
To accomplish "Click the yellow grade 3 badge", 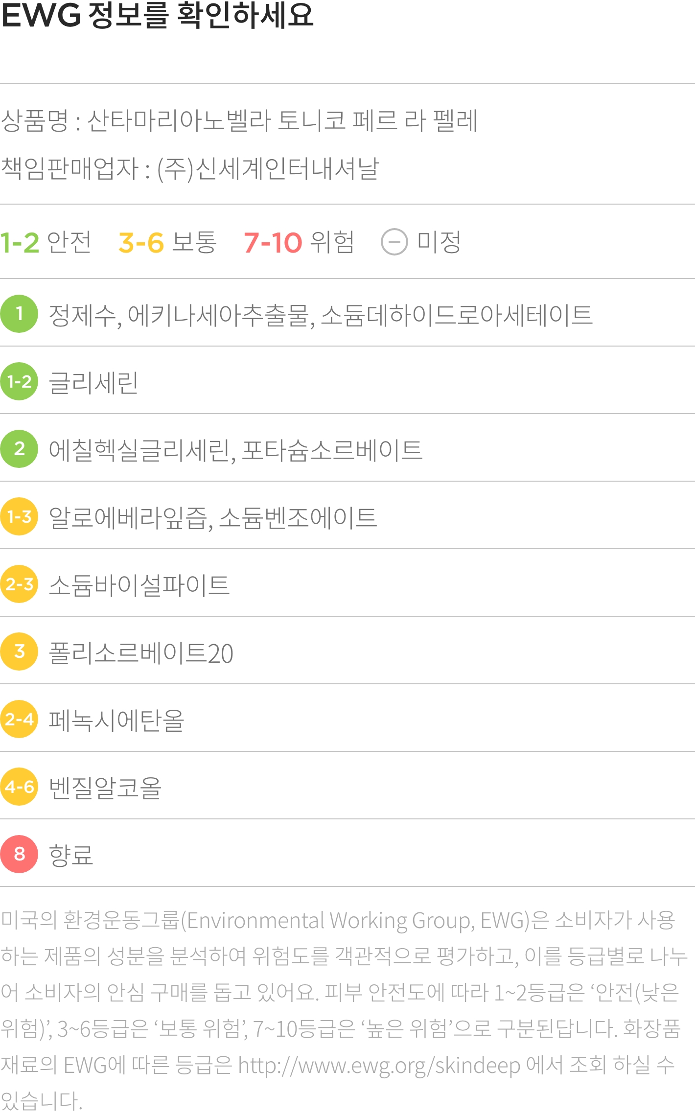I will pos(19,651).
